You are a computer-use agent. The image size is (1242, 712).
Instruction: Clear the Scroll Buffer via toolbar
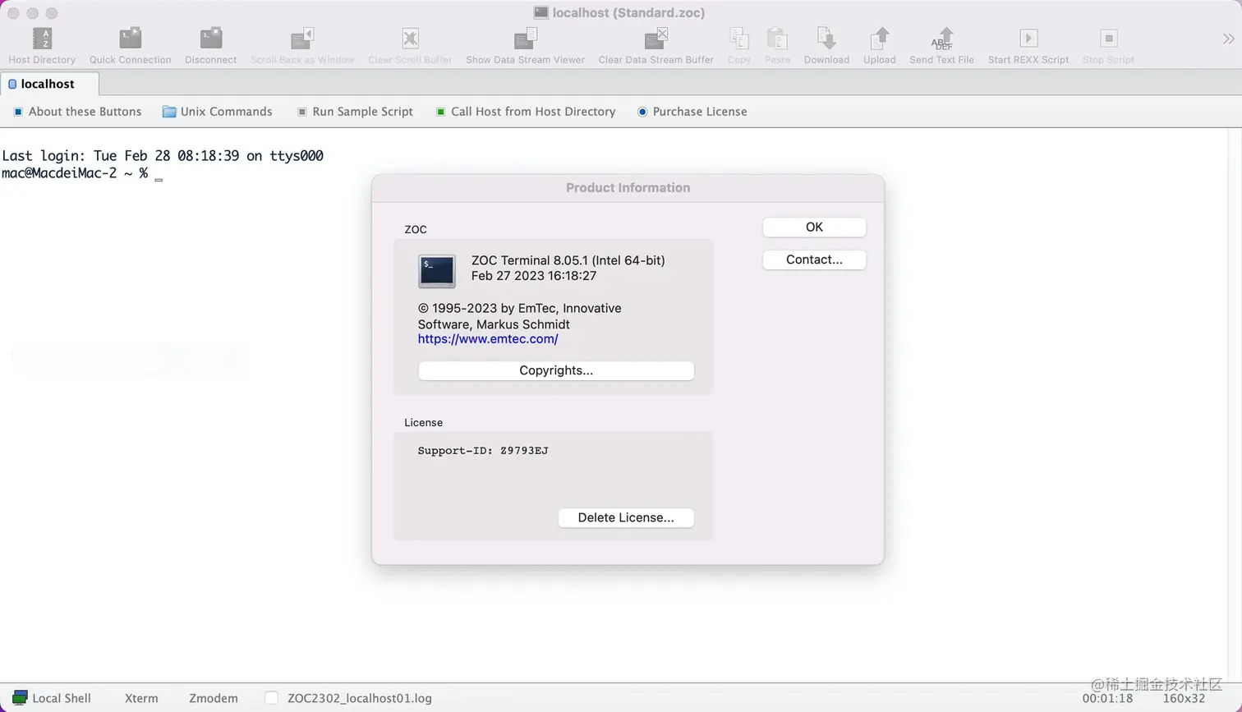(410, 39)
